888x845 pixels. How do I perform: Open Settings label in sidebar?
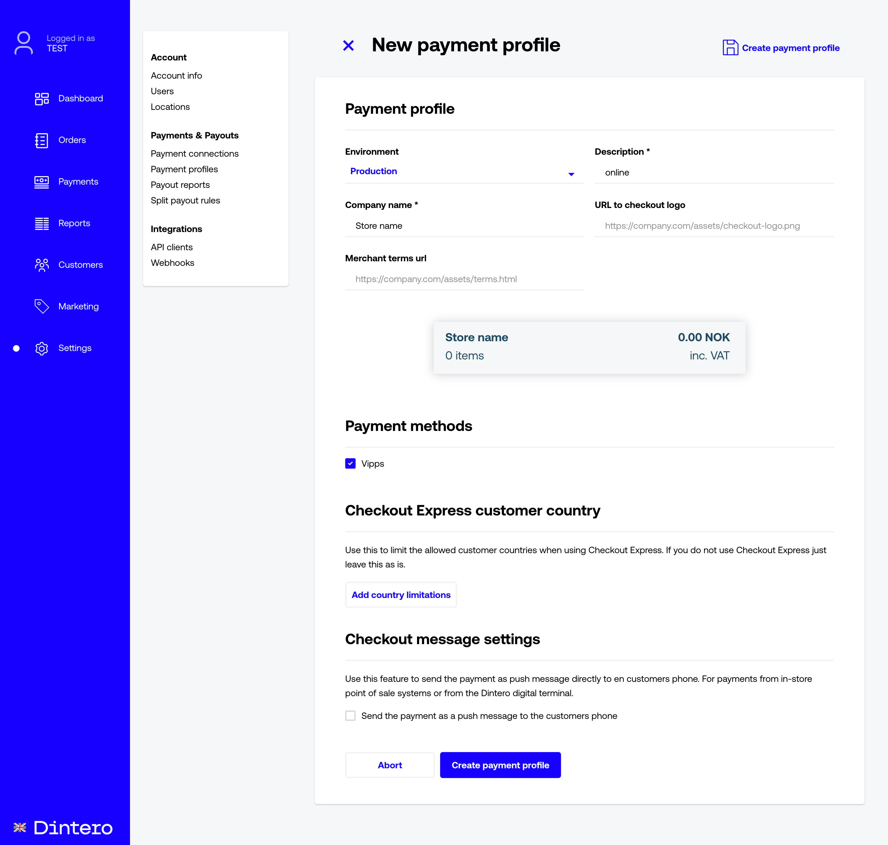point(75,348)
